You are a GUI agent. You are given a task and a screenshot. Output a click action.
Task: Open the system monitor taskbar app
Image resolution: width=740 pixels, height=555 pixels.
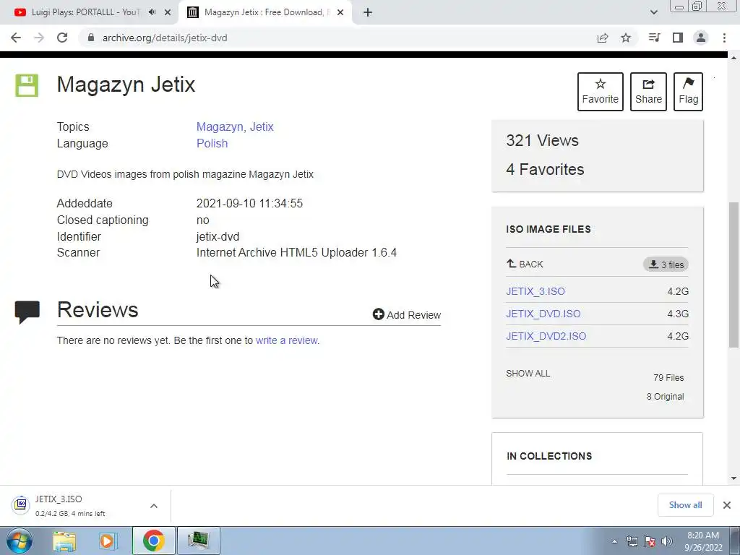click(x=199, y=541)
